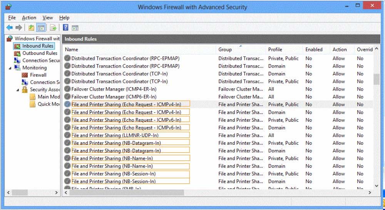Click rule icon for File and Printer Sharing (LLMNR-UDP-In)
Image resolution: width=385 pixels, height=210 pixels.
tap(67, 135)
